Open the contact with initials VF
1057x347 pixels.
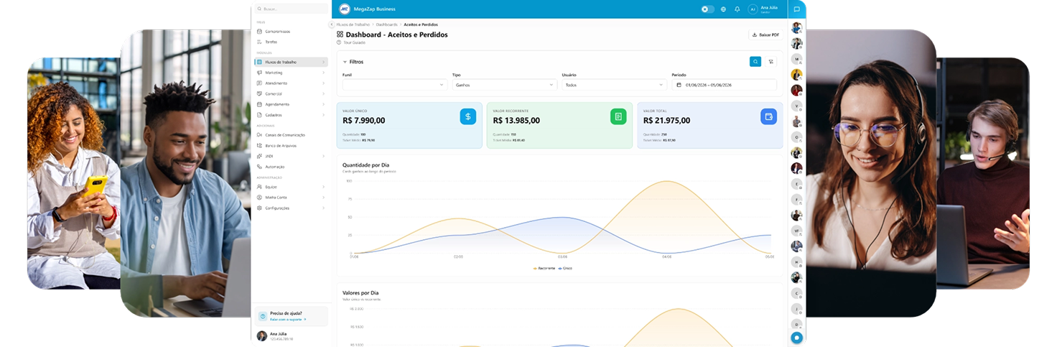coord(796,231)
